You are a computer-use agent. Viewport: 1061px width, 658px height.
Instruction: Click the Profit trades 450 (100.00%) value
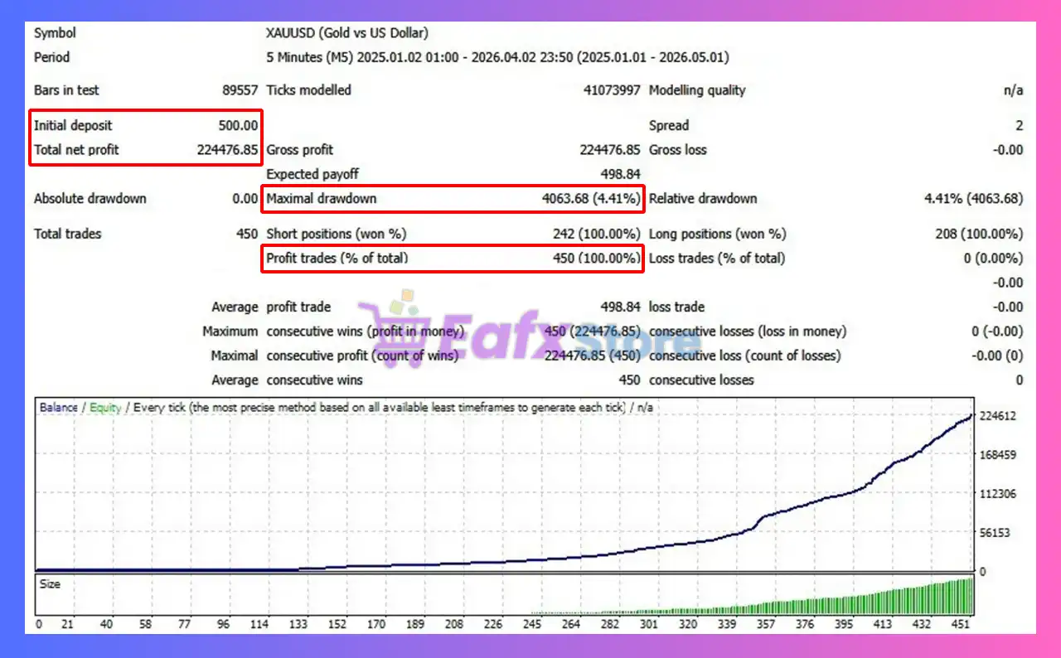point(597,259)
